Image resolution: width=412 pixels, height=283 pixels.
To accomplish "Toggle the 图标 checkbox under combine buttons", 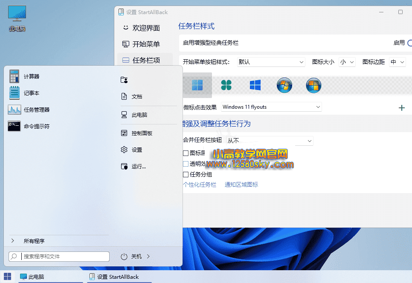I will click(x=186, y=153).
